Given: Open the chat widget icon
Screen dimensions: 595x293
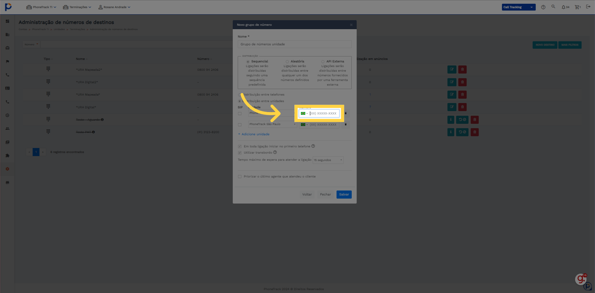Looking at the screenshot, I should click(581, 279).
